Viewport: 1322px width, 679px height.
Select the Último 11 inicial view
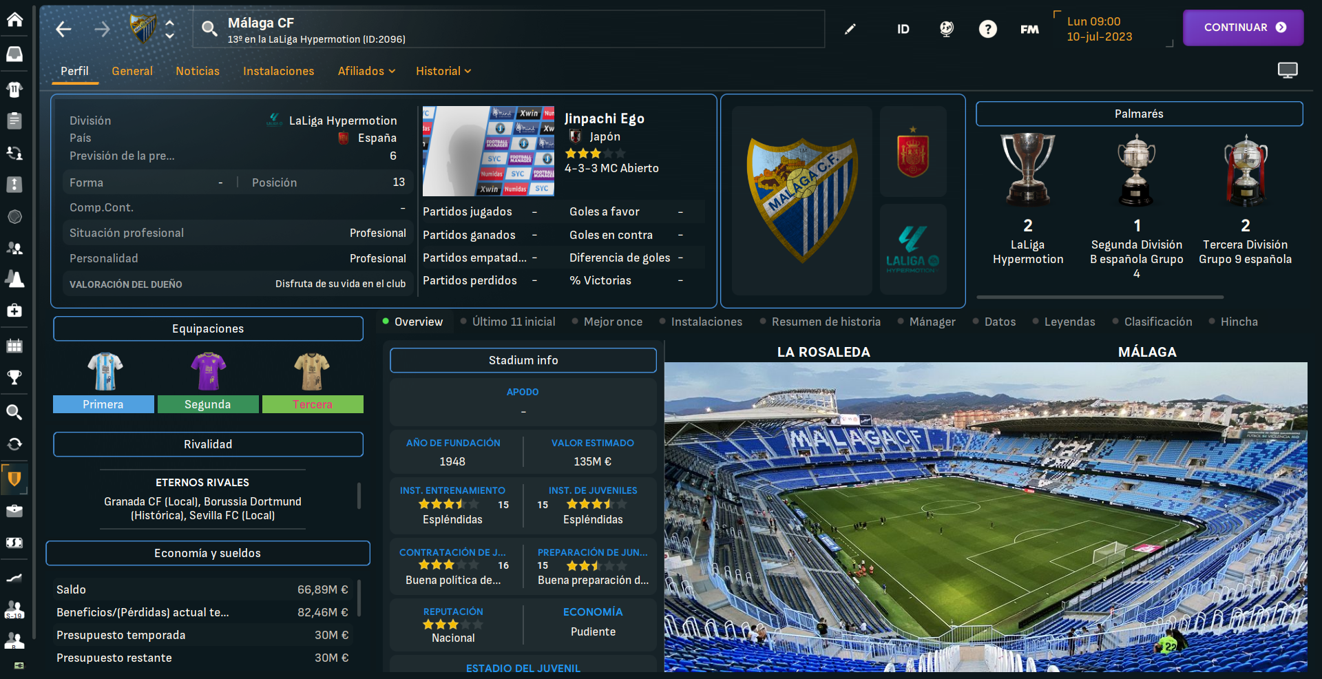coord(507,322)
